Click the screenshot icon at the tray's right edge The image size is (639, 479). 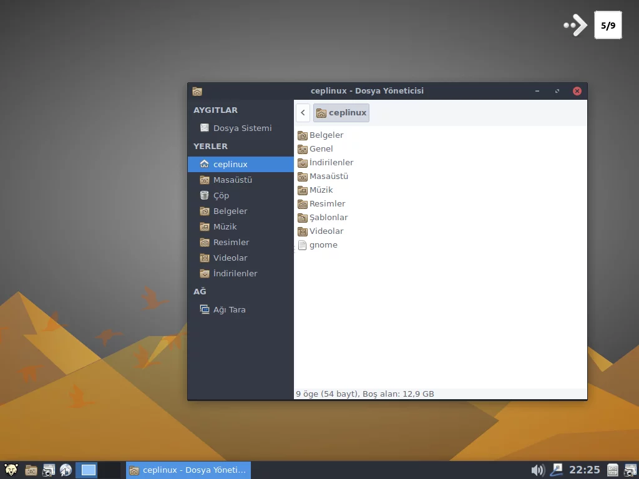[x=629, y=470]
